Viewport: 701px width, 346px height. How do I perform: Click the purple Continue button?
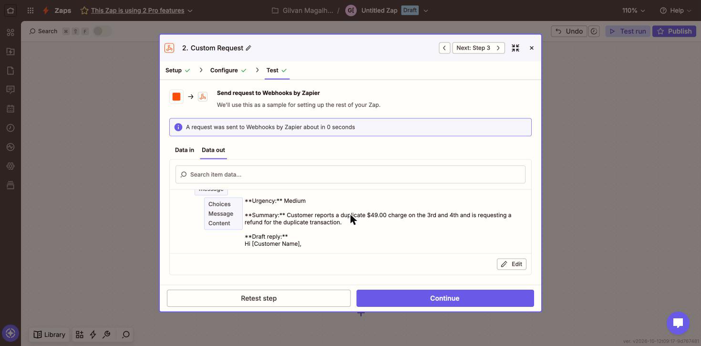pos(445,298)
